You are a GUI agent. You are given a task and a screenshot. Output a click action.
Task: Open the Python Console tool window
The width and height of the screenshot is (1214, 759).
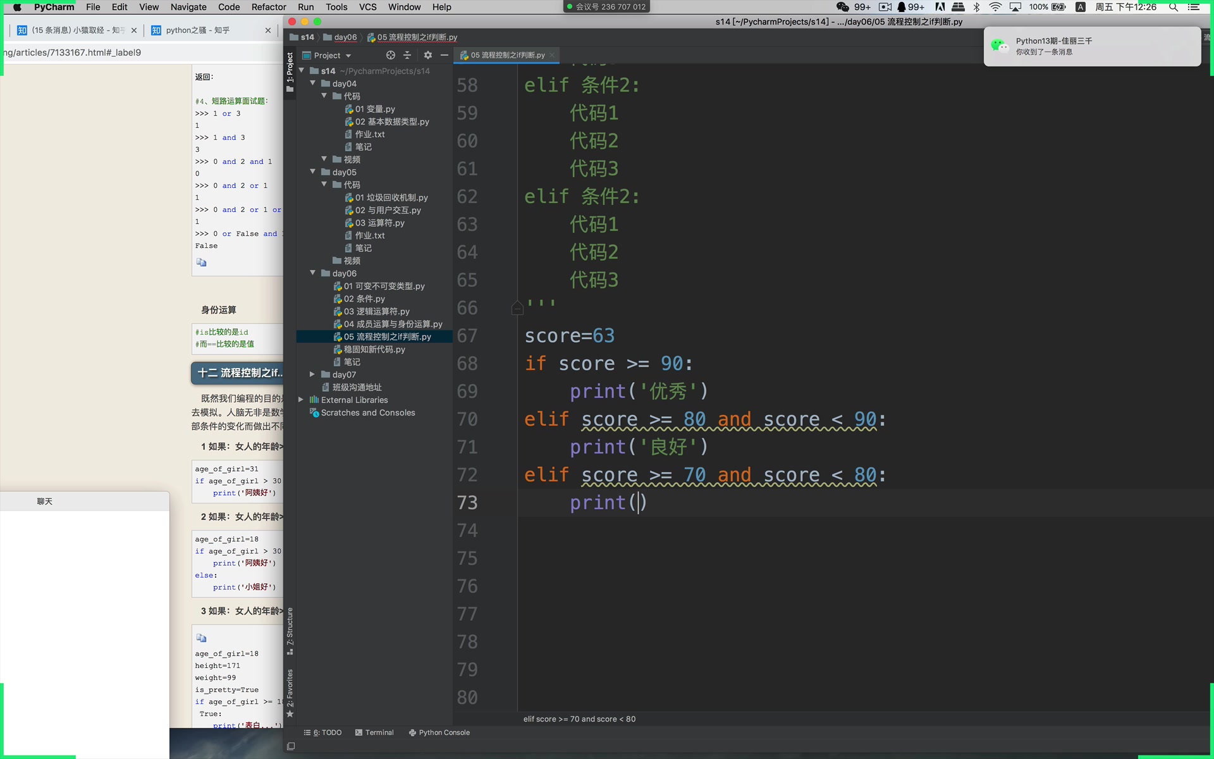(x=439, y=732)
